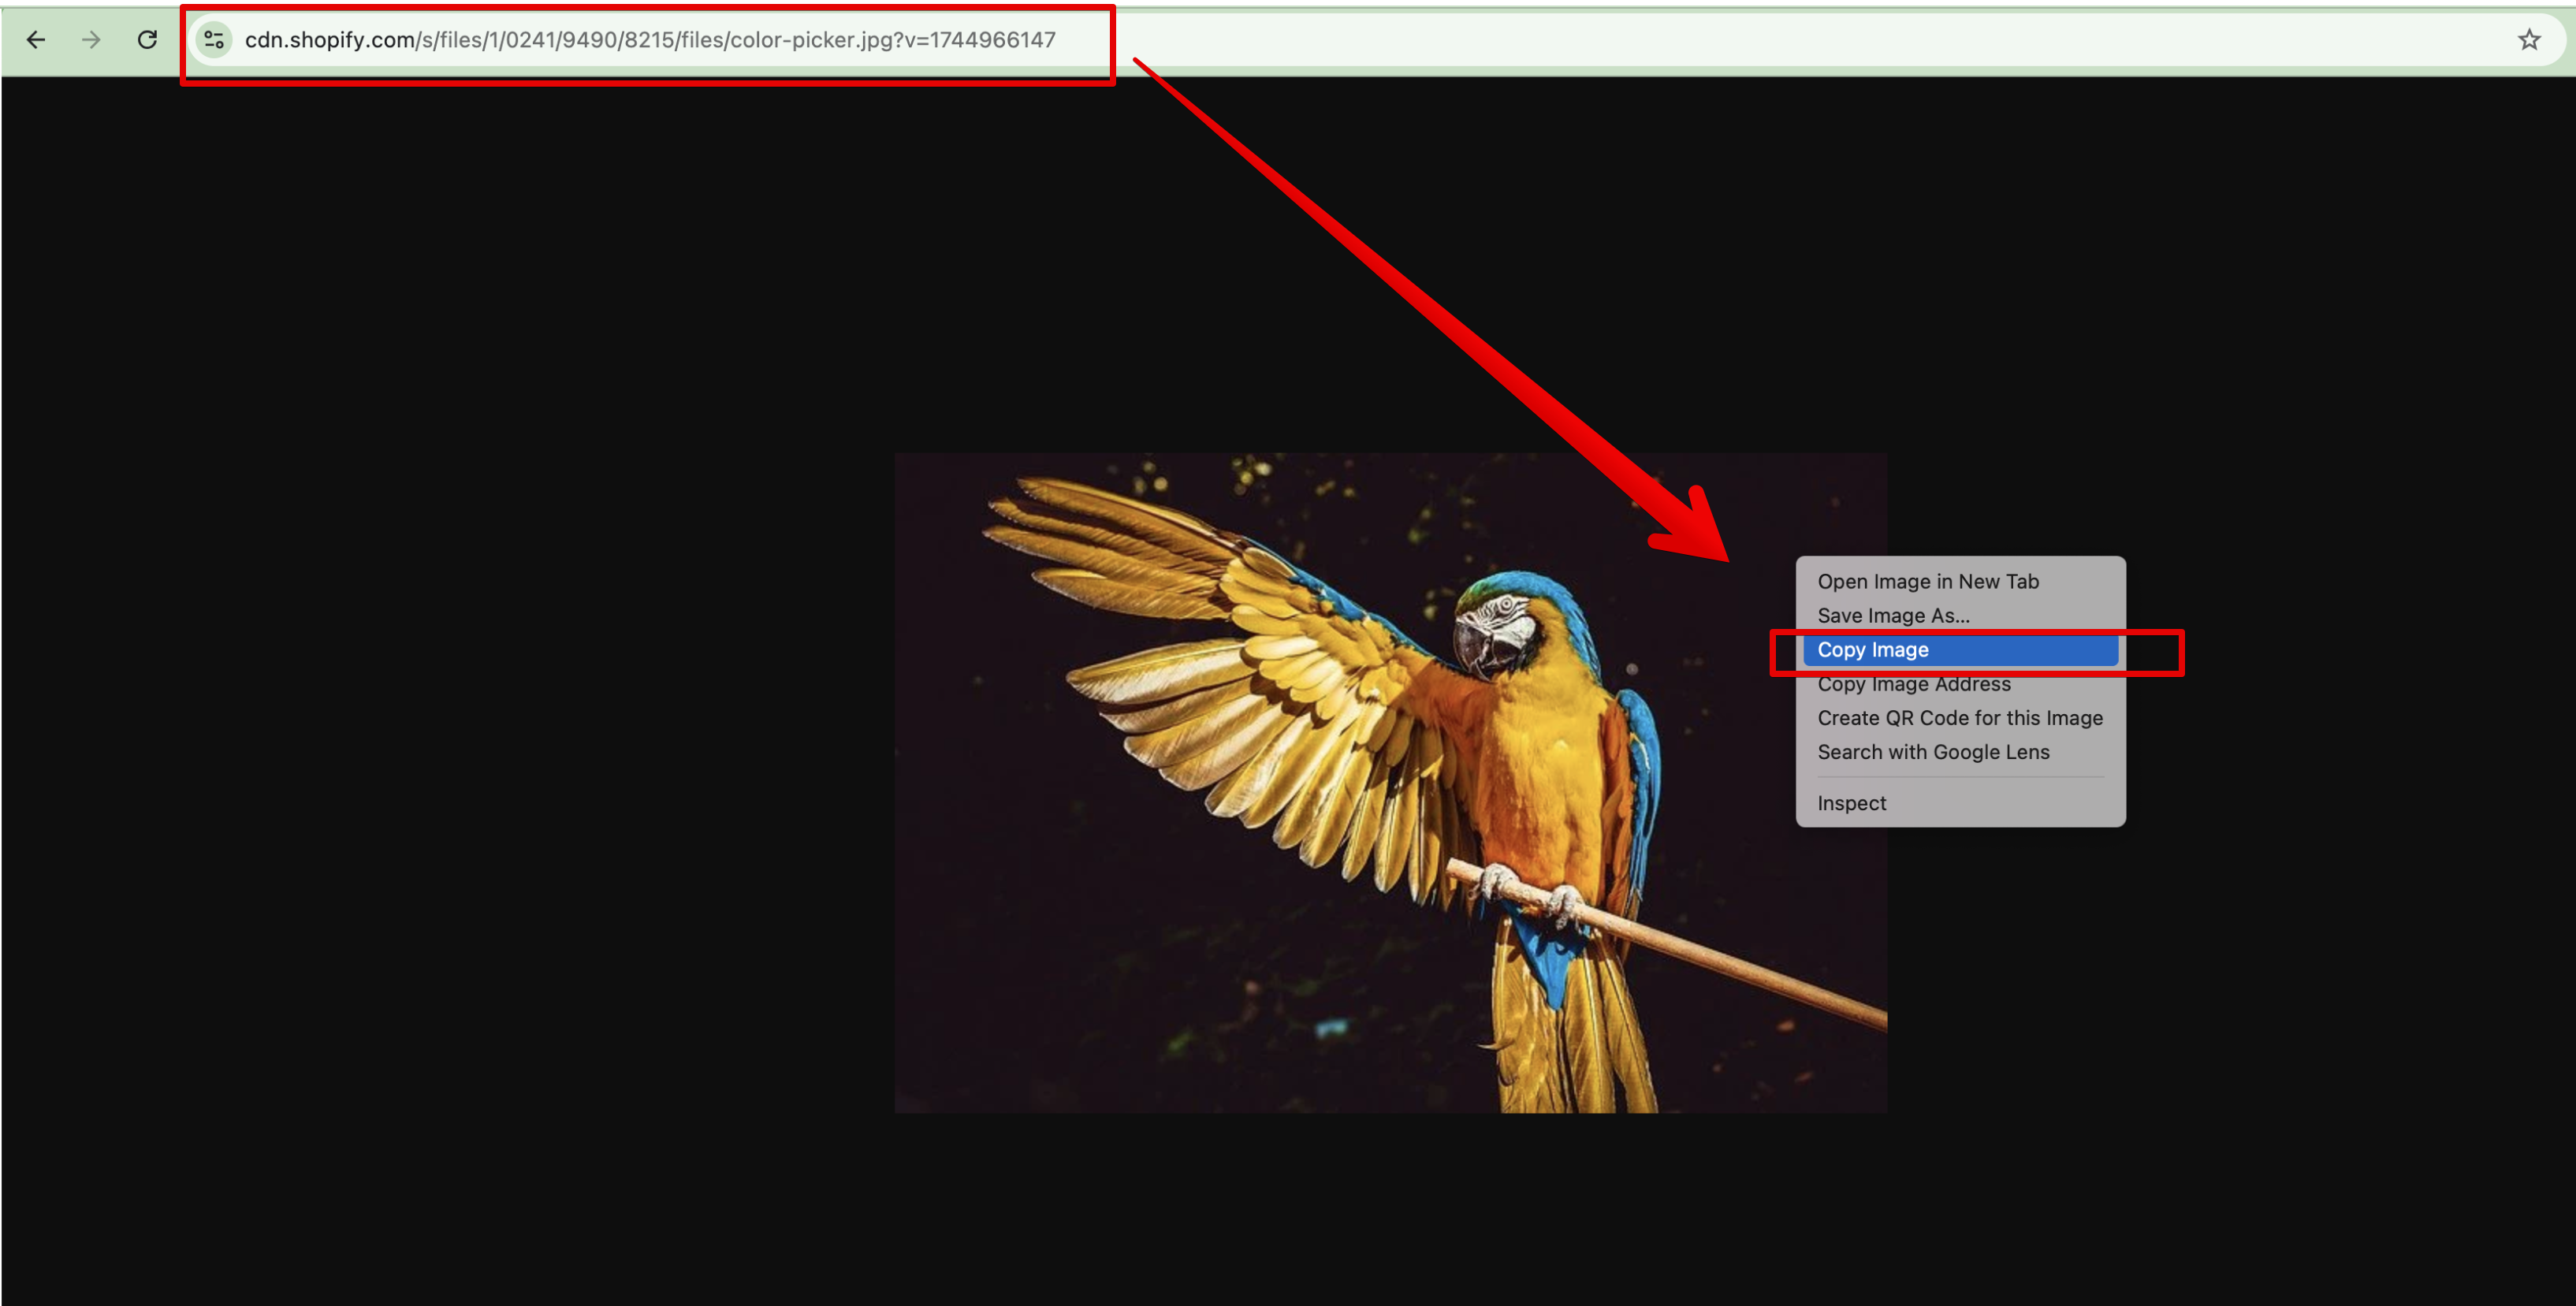Choose Open Image in New Tab
2576x1306 pixels.
tap(1927, 581)
